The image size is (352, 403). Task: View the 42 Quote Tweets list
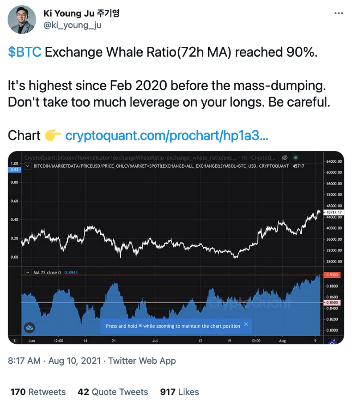tap(113, 392)
